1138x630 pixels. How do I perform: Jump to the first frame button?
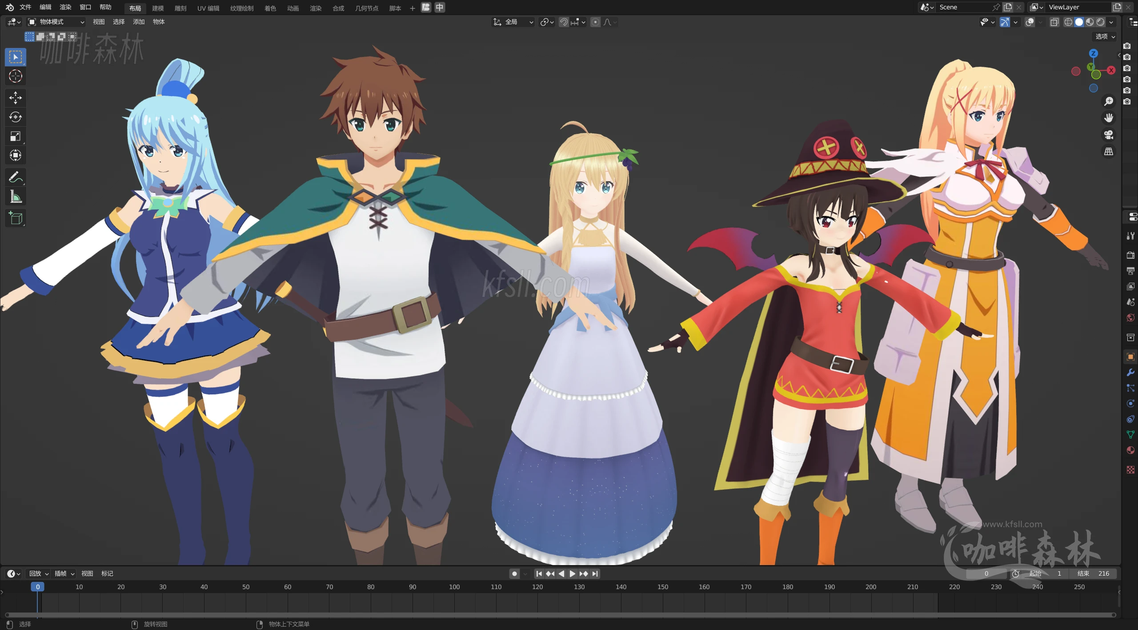pyautogui.click(x=539, y=574)
